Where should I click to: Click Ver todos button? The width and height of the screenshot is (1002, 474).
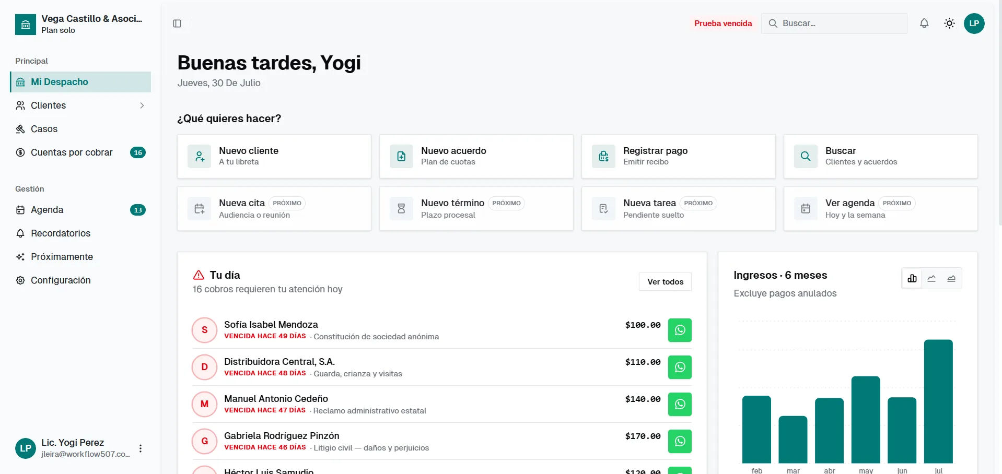pyautogui.click(x=665, y=282)
